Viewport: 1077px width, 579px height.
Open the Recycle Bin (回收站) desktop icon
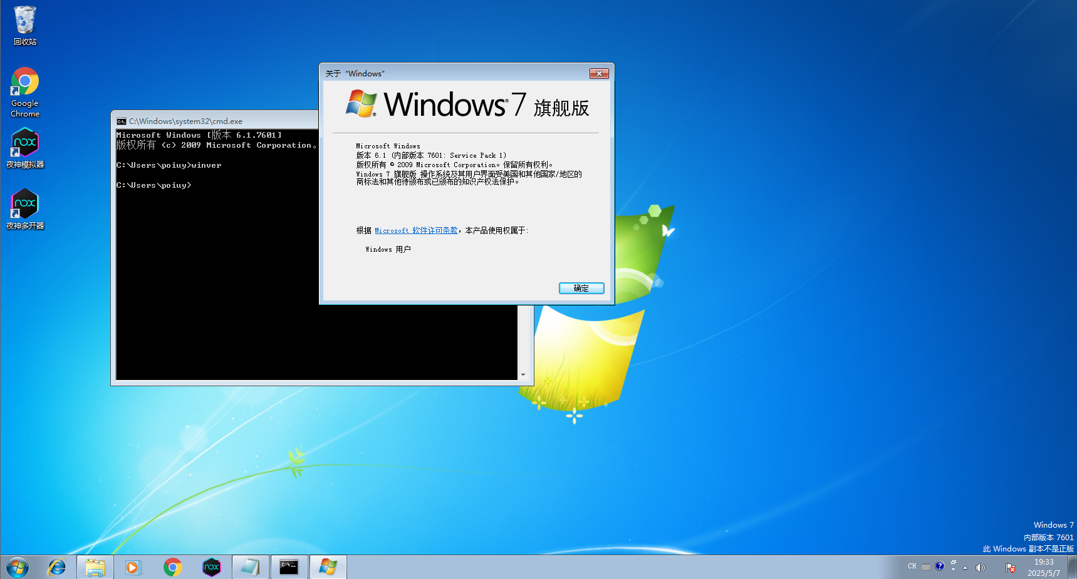pyautogui.click(x=25, y=25)
